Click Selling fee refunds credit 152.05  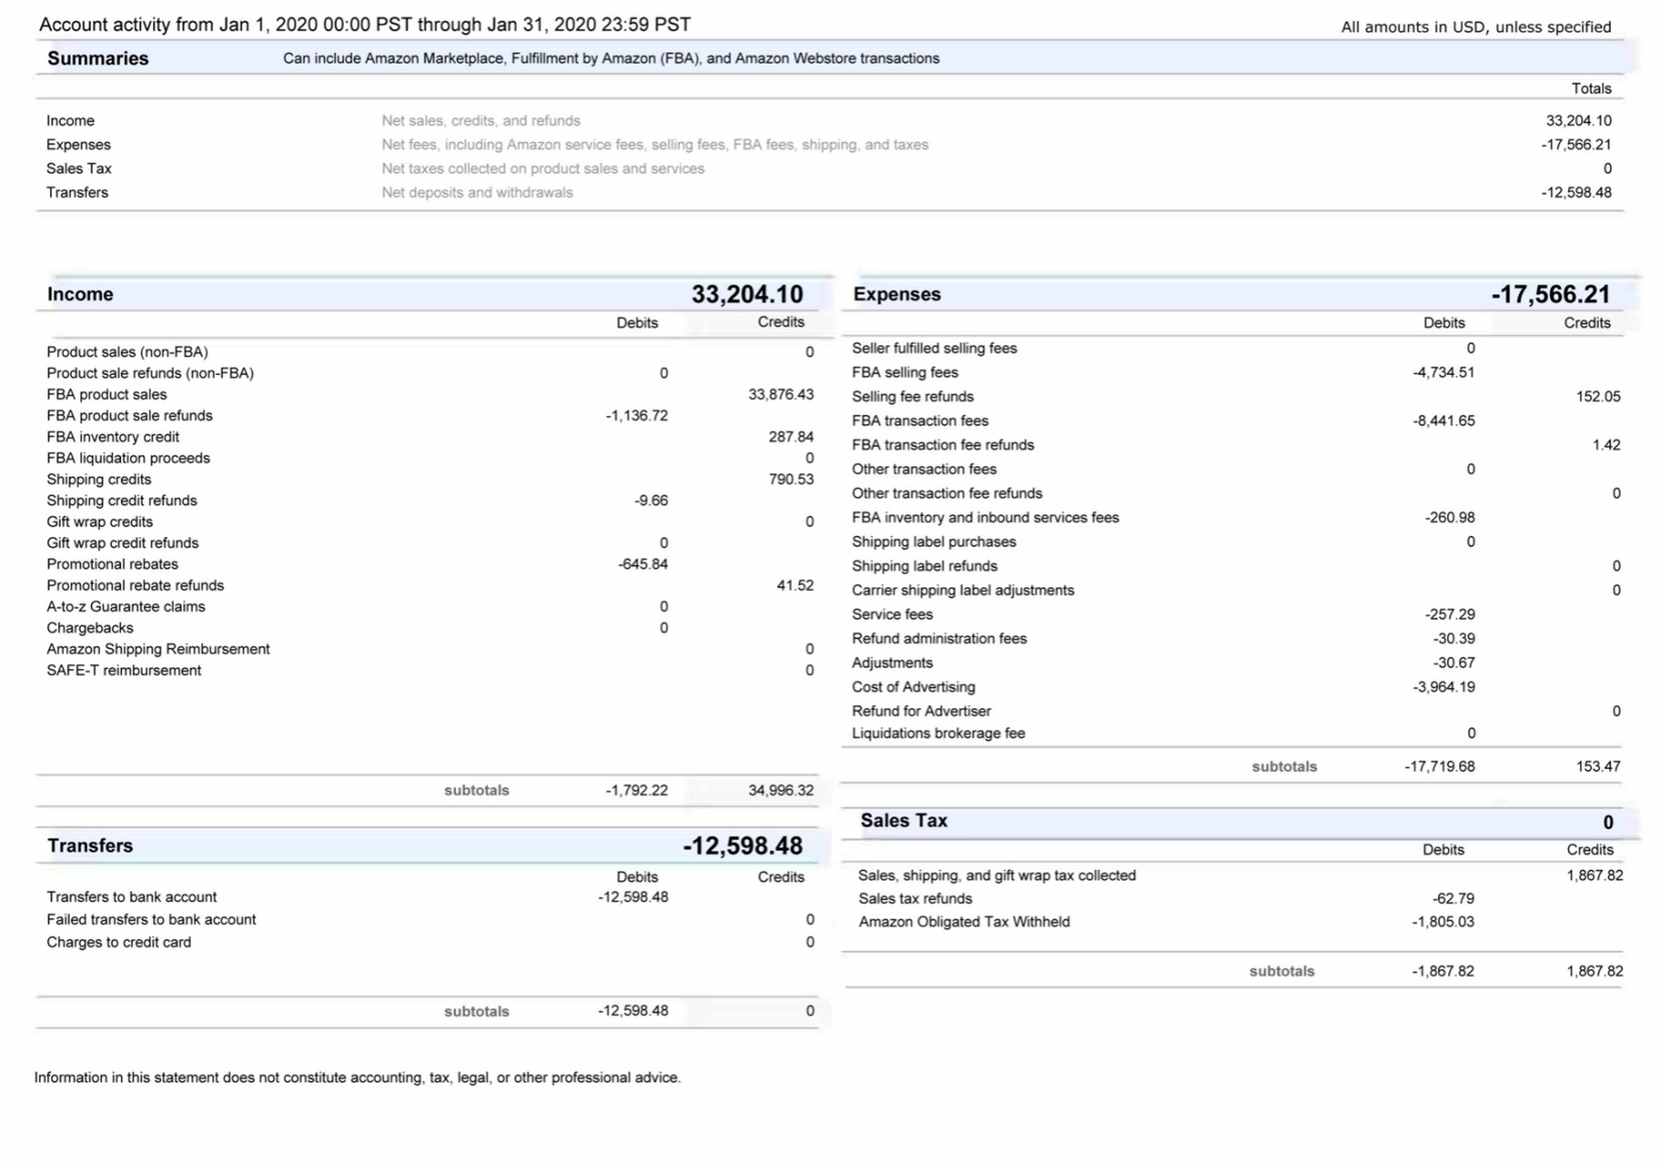coord(1598,396)
